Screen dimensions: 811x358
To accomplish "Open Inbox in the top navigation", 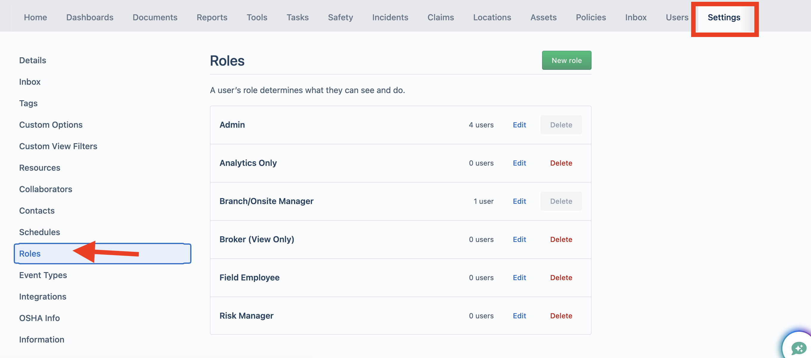I will (x=636, y=17).
